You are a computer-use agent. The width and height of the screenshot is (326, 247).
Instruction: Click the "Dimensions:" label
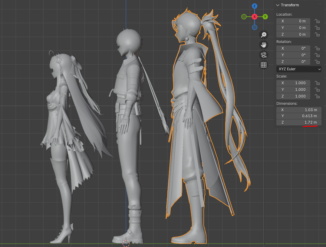coord(287,104)
